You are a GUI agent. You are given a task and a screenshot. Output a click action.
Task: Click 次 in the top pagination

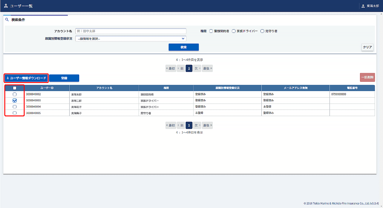pos(197,68)
